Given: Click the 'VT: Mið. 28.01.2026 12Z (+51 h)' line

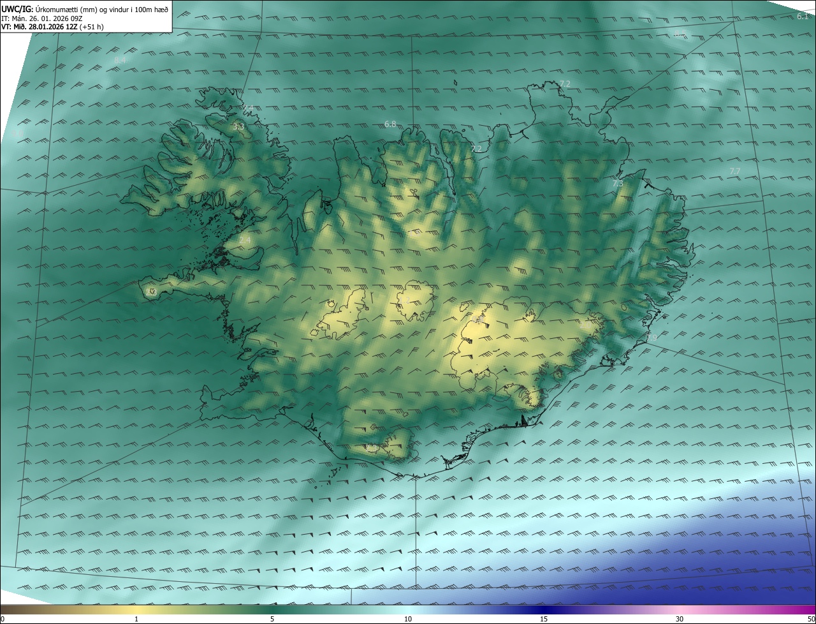Looking at the screenshot, I should pos(52,27).
